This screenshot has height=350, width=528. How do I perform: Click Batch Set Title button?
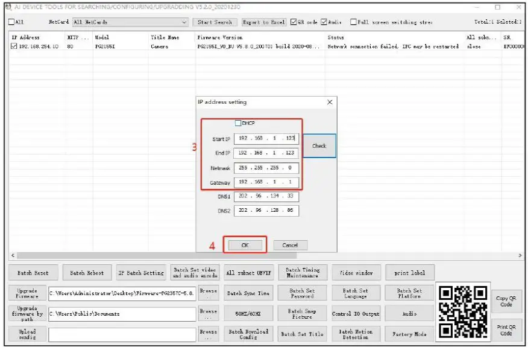coord(303,334)
